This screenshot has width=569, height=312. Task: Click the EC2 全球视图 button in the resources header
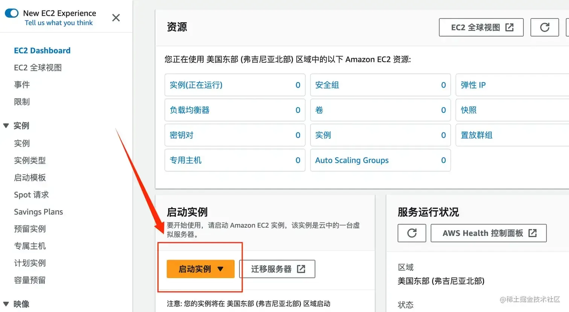[481, 27]
